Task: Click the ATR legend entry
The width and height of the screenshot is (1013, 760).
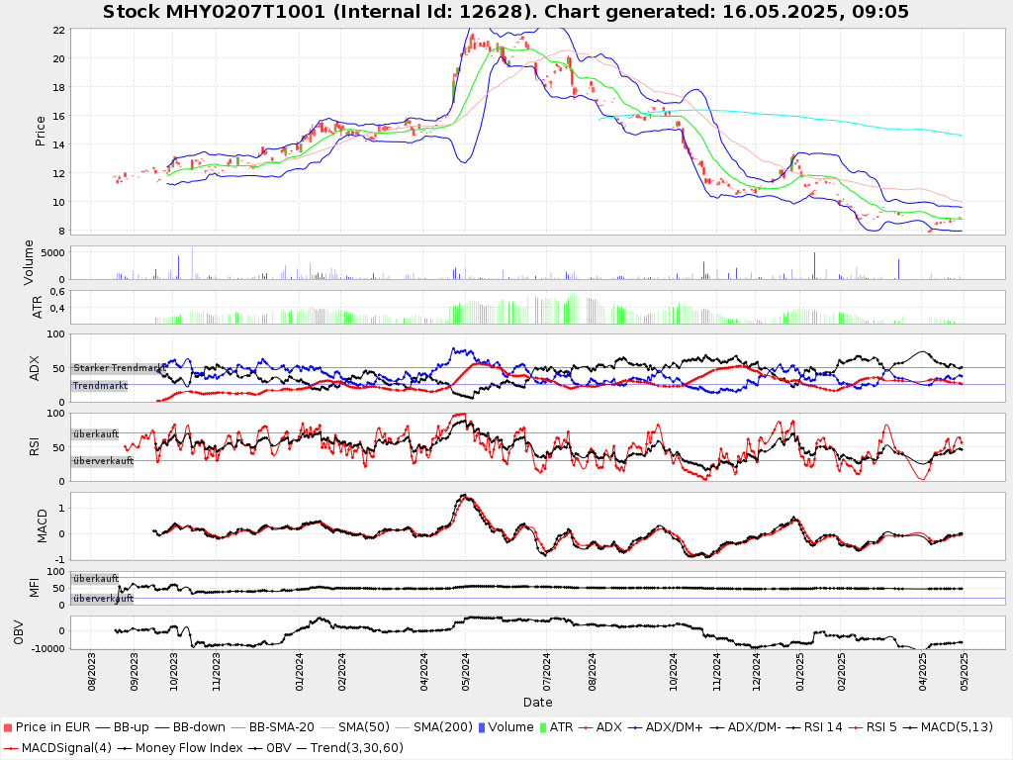Action: coord(556,727)
